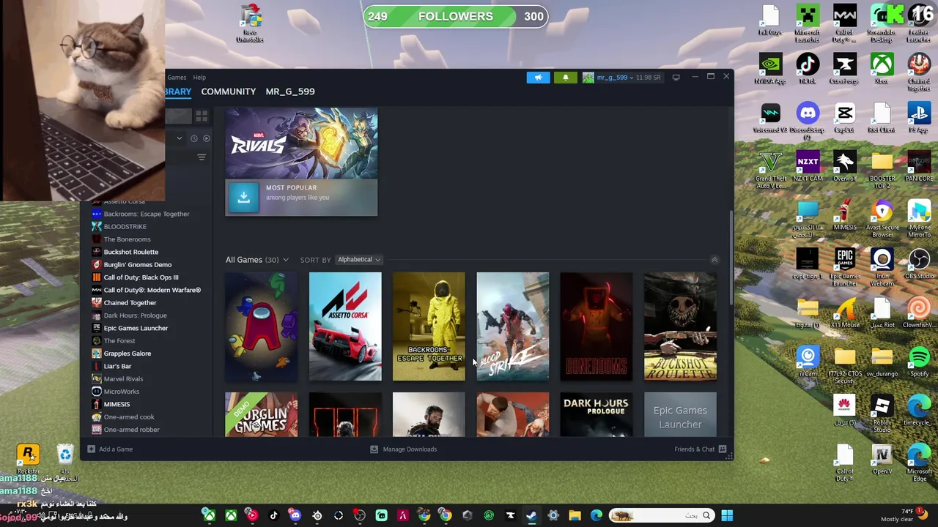The image size is (938, 527).
Task: Open the Blood Strike game cover
Action: tap(512, 326)
